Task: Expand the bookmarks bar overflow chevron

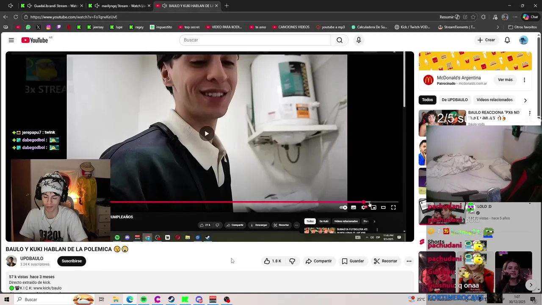Action: coord(498,27)
